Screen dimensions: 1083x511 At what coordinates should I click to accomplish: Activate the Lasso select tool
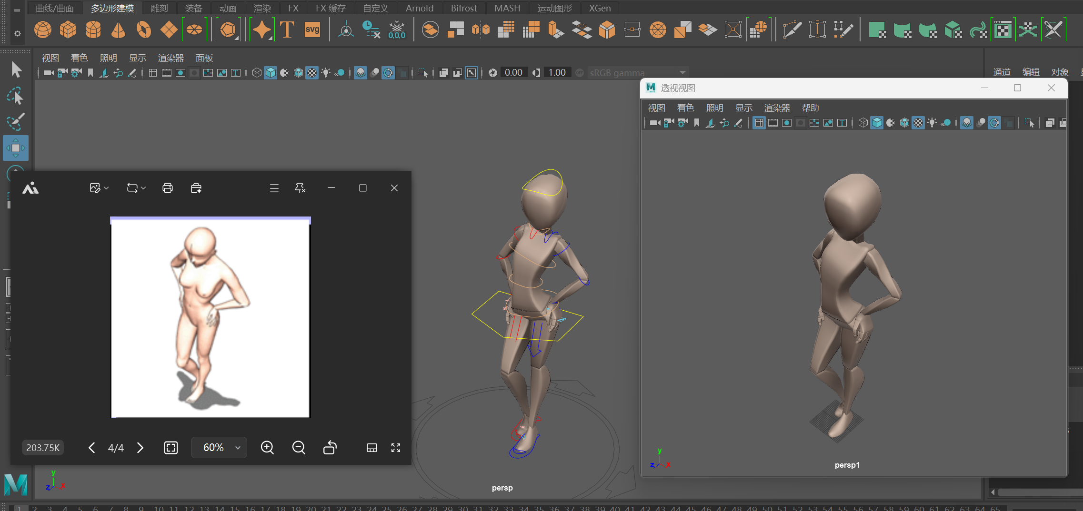pyautogui.click(x=16, y=97)
